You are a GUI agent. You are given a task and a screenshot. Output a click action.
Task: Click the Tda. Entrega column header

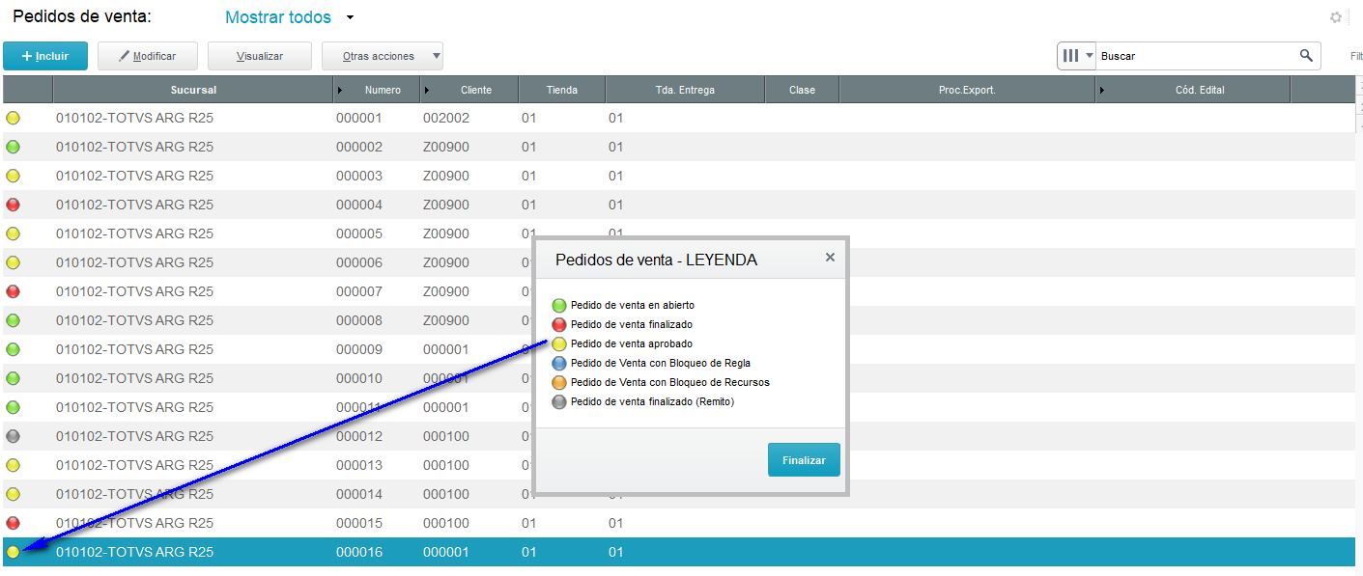pyautogui.click(x=685, y=90)
